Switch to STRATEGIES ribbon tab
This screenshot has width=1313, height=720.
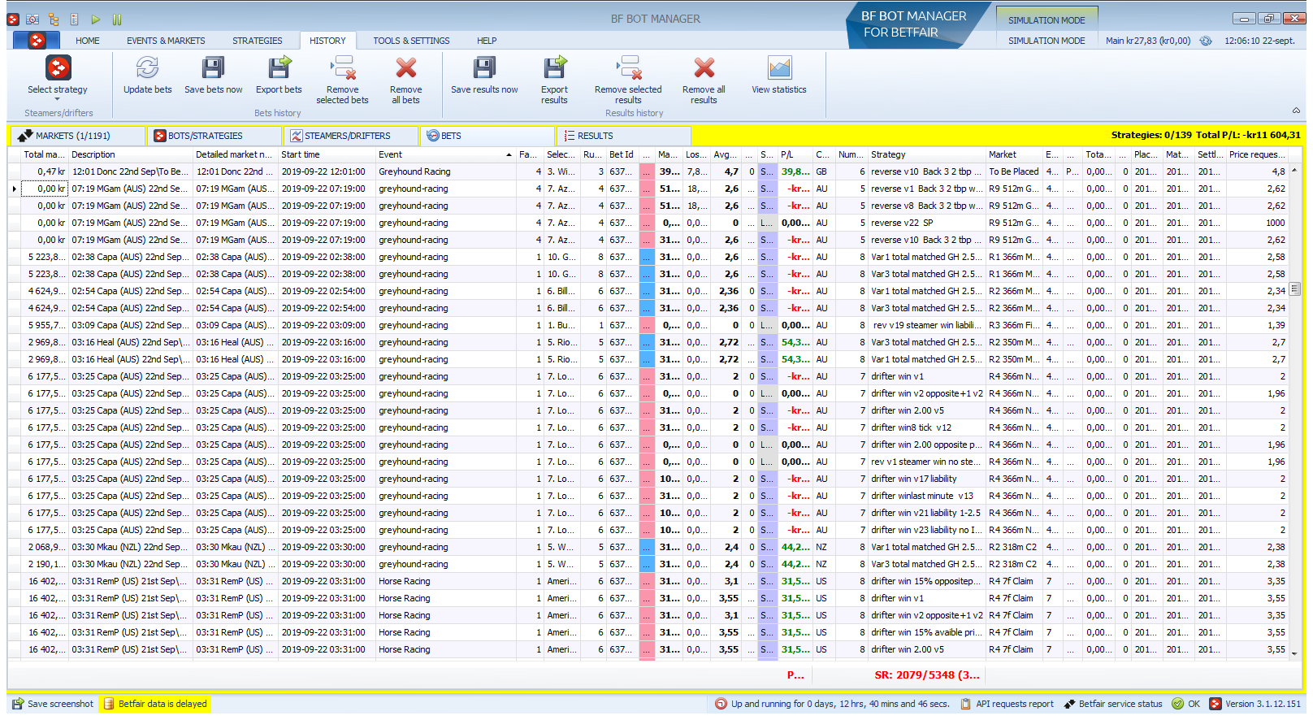[258, 41]
